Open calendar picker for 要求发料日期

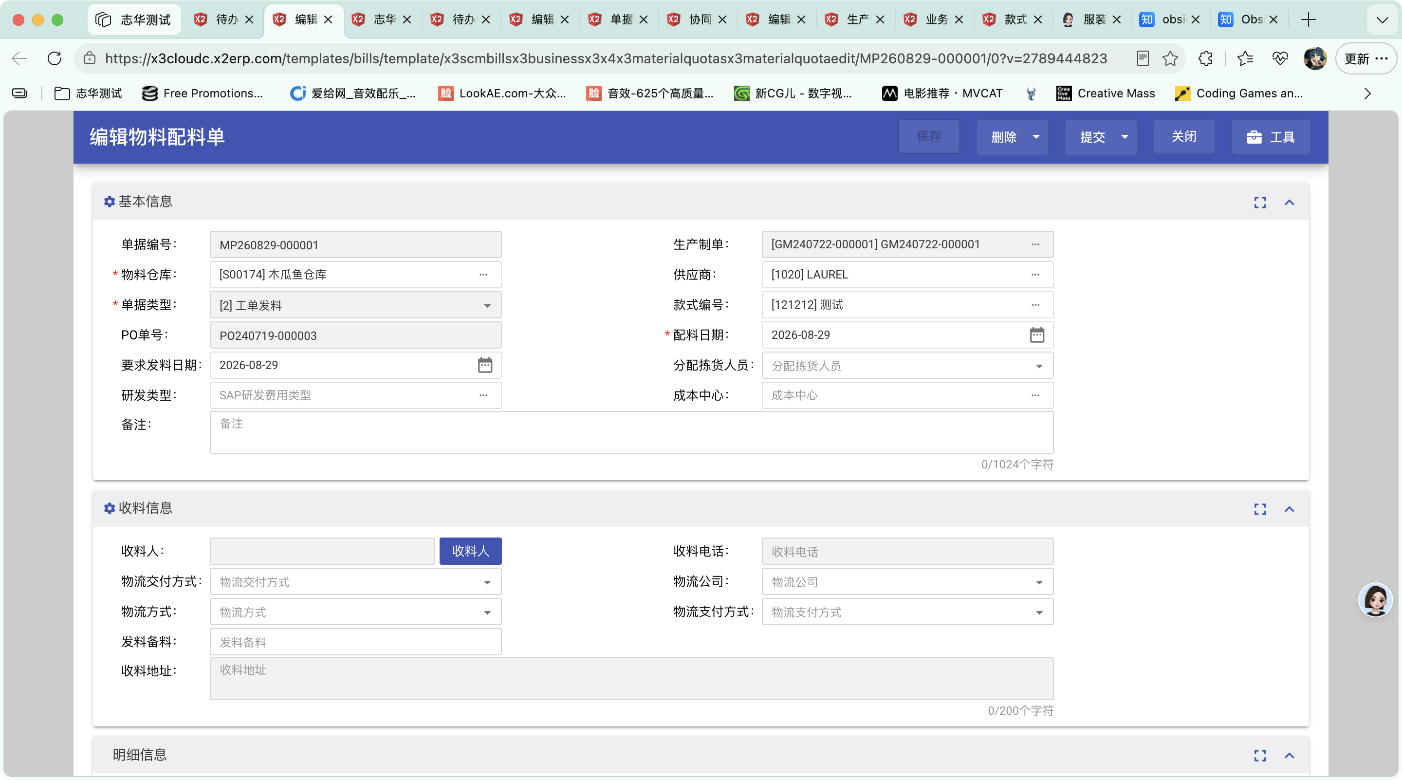pos(485,365)
